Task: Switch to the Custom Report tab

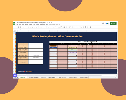Action: pos(74,77)
